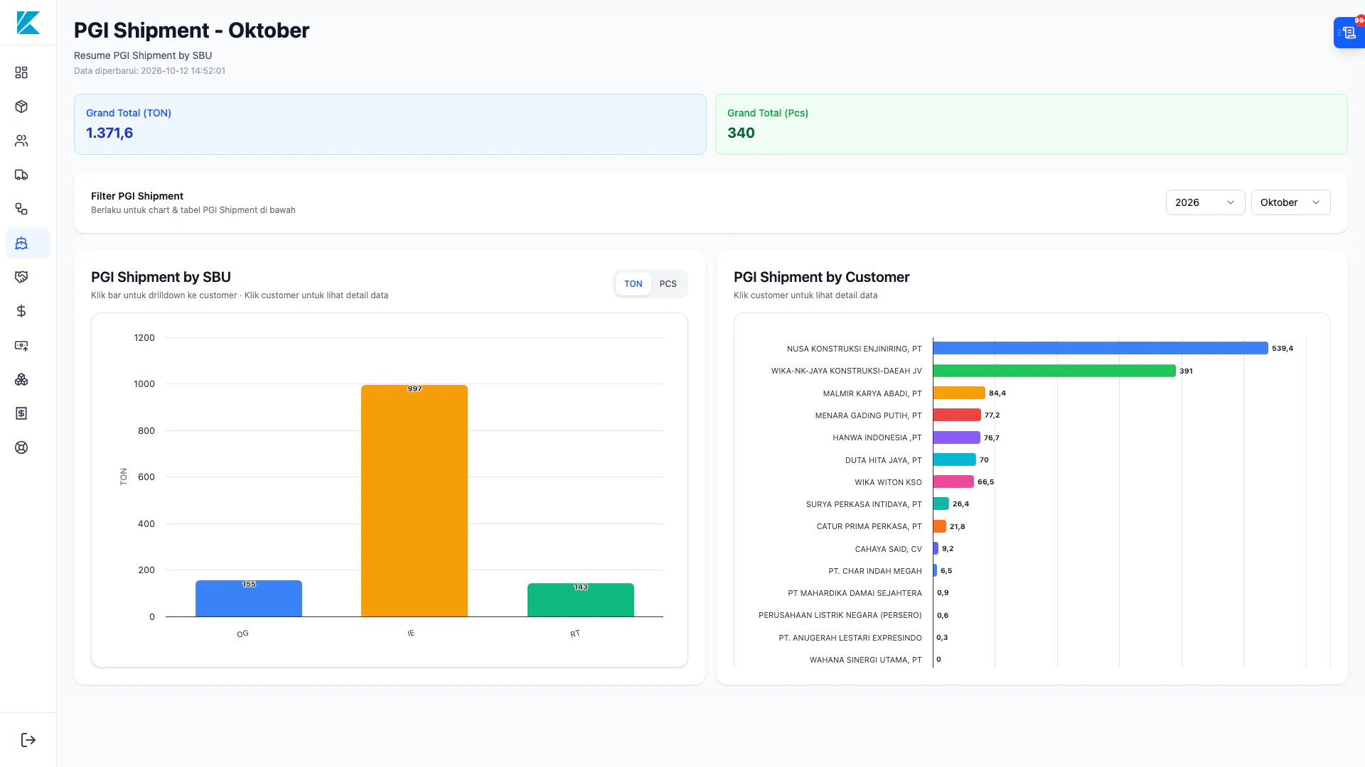
Task: Click the WIKA-NK-JAYA KONSTRUKSI-DAEAH JV bar
Action: coord(1054,371)
